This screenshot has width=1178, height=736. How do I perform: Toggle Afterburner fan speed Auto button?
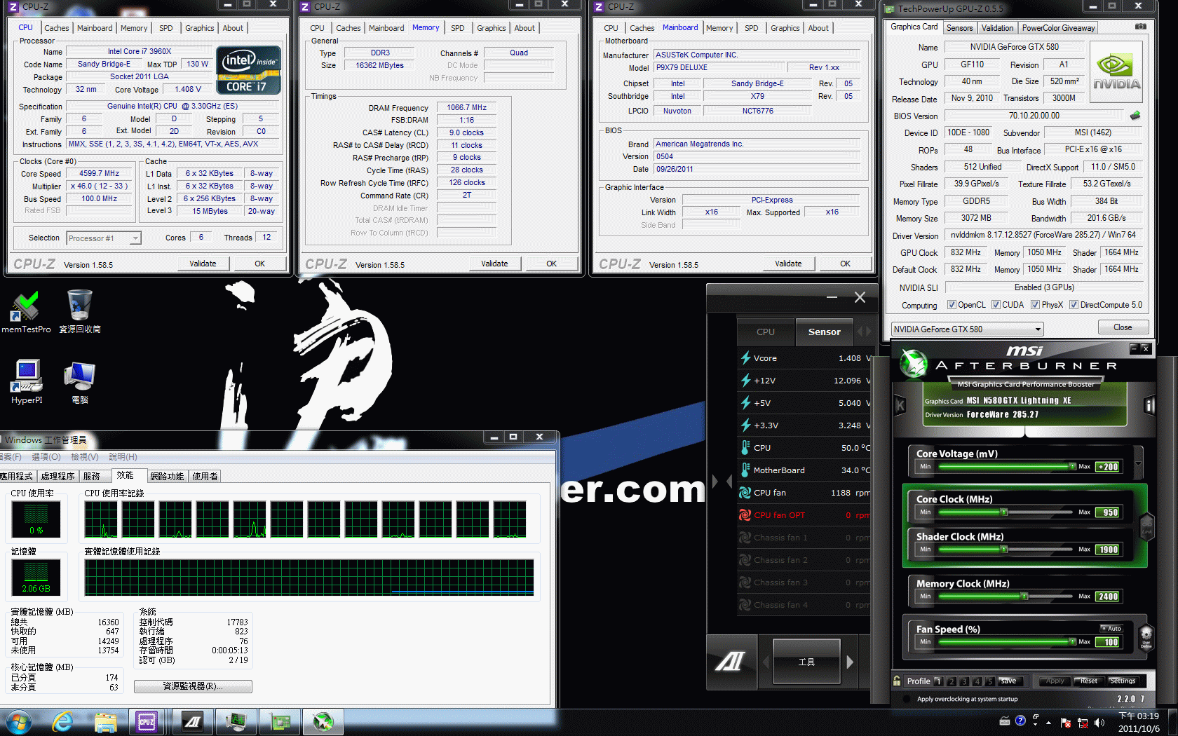pos(1111,628)
